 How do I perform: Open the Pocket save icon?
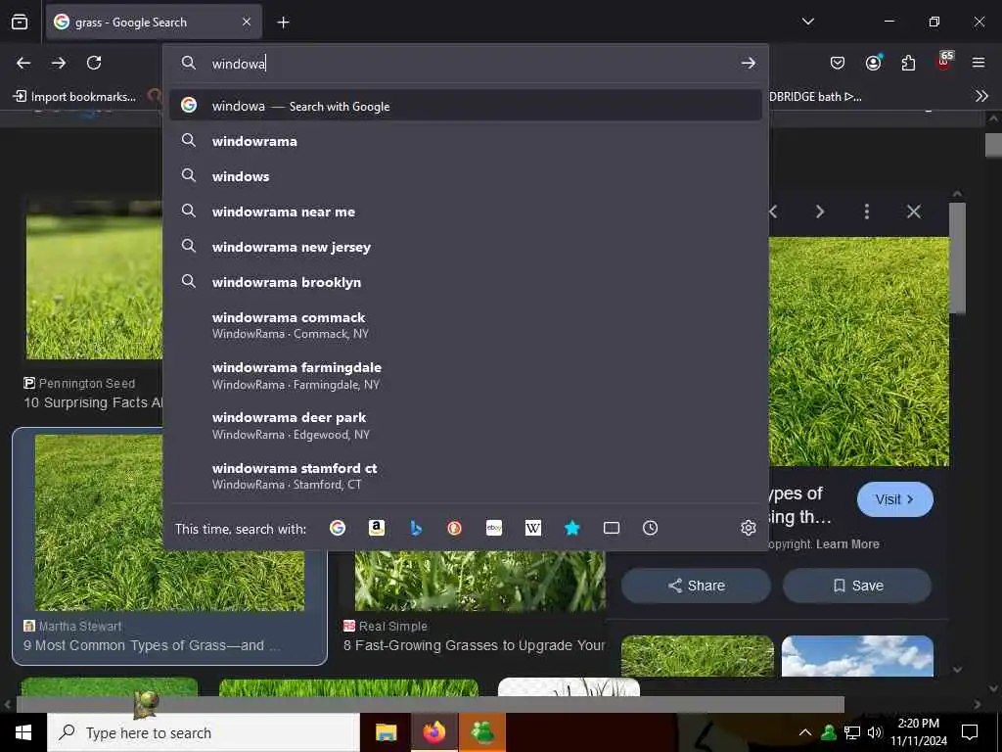(838, 63)
